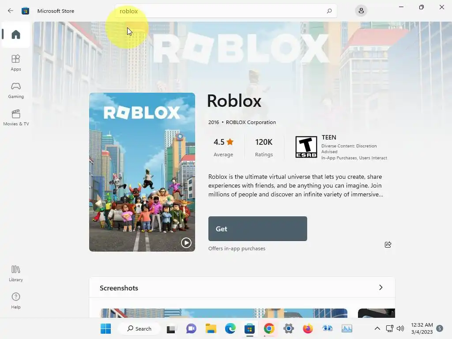Open Google Chrome from the taskbar

(x=269, y=328)
